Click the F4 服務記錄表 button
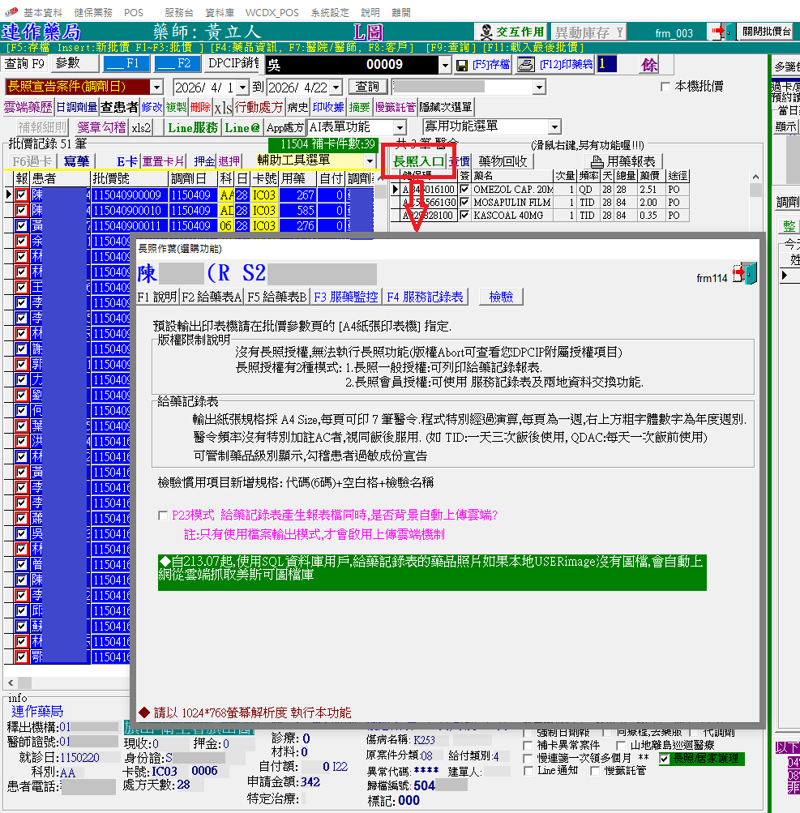This screenshot has height=813, width=800. tap(426, 297)
